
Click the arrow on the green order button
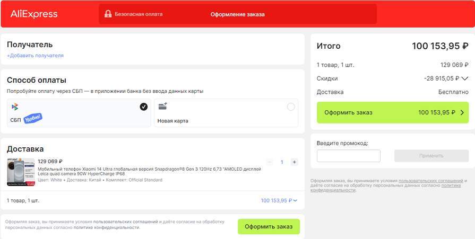click(x=462, y=112)
